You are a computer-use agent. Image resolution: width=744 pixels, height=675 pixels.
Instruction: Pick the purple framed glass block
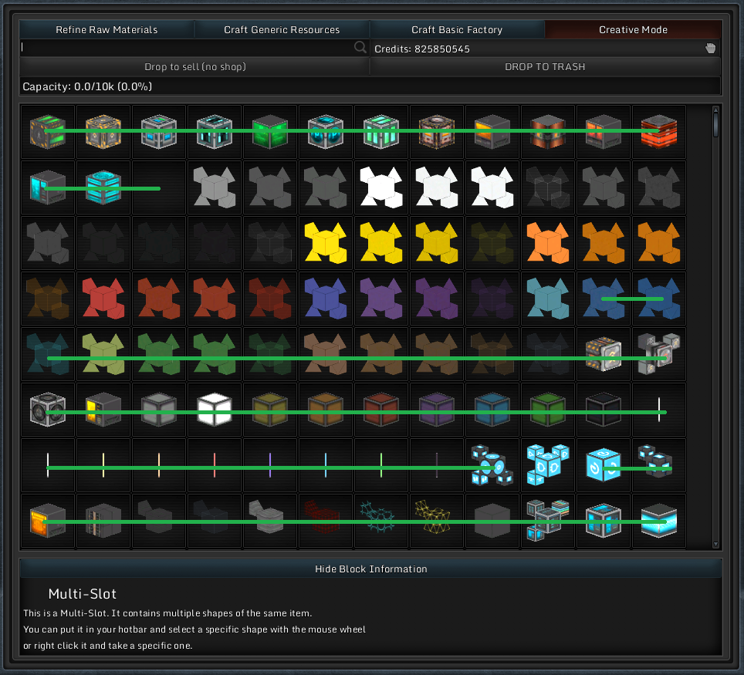coord(436,410)
